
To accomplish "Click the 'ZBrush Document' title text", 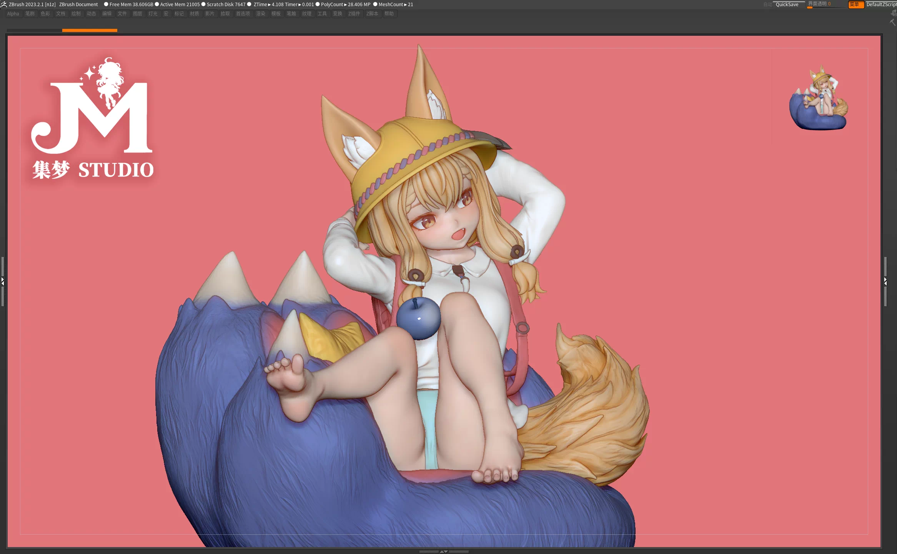I will (x=78, y=5).
